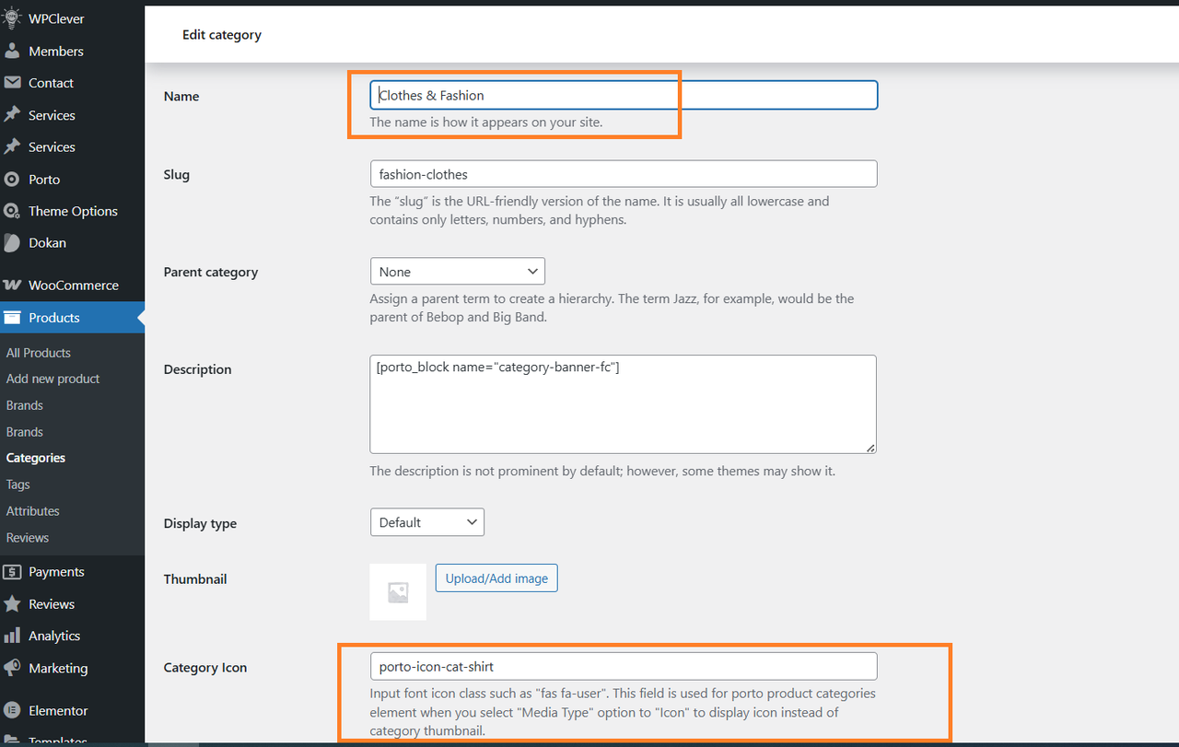Click the WPClever lightbulb icon in sidebar
Screen dimensions: 1179x747
tap(12, 19)
